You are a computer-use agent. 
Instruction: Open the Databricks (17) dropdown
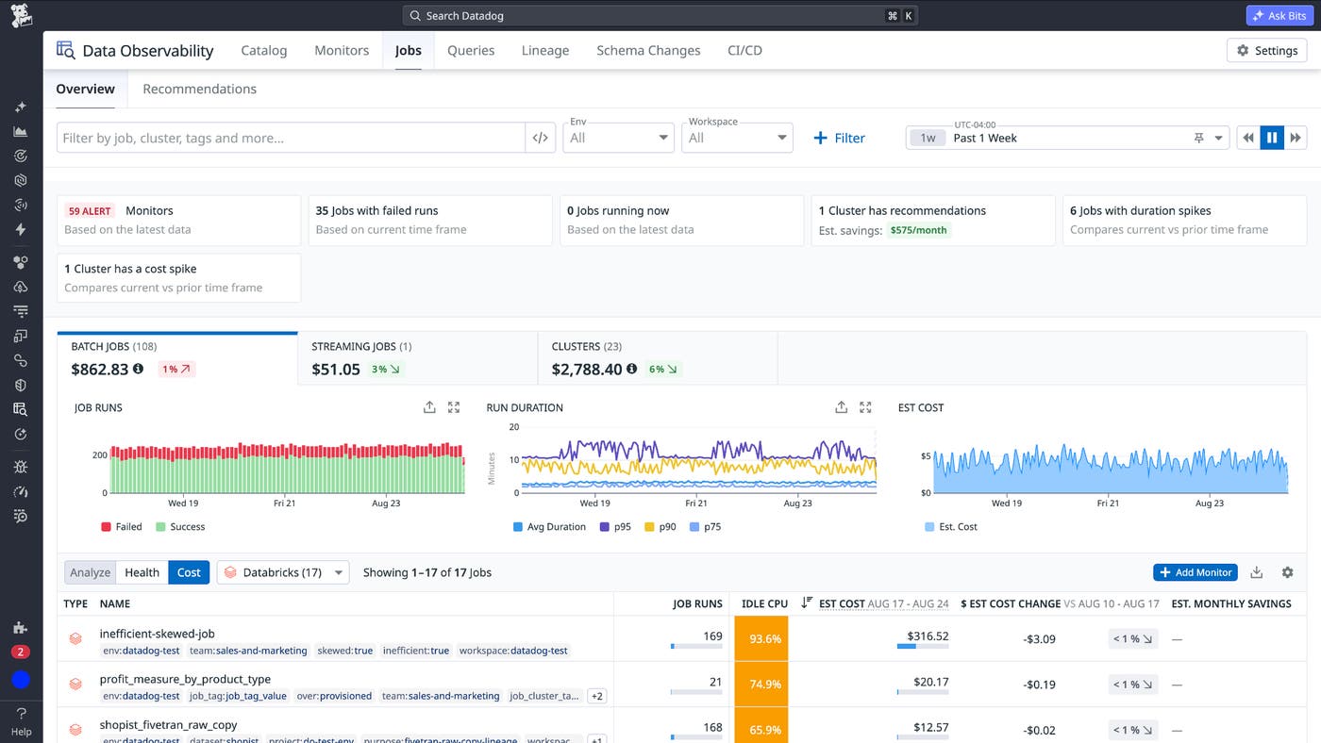(283, 572)
